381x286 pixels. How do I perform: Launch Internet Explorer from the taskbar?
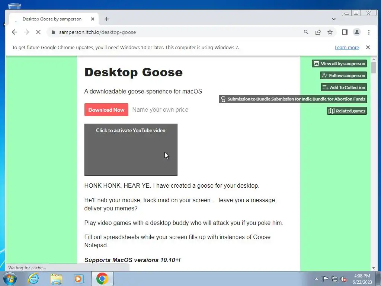tap(33, 279)
